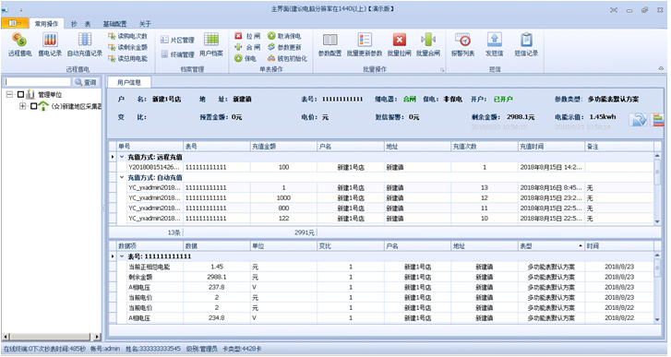Select the A相电压 234.8 row

click(381, 318)
